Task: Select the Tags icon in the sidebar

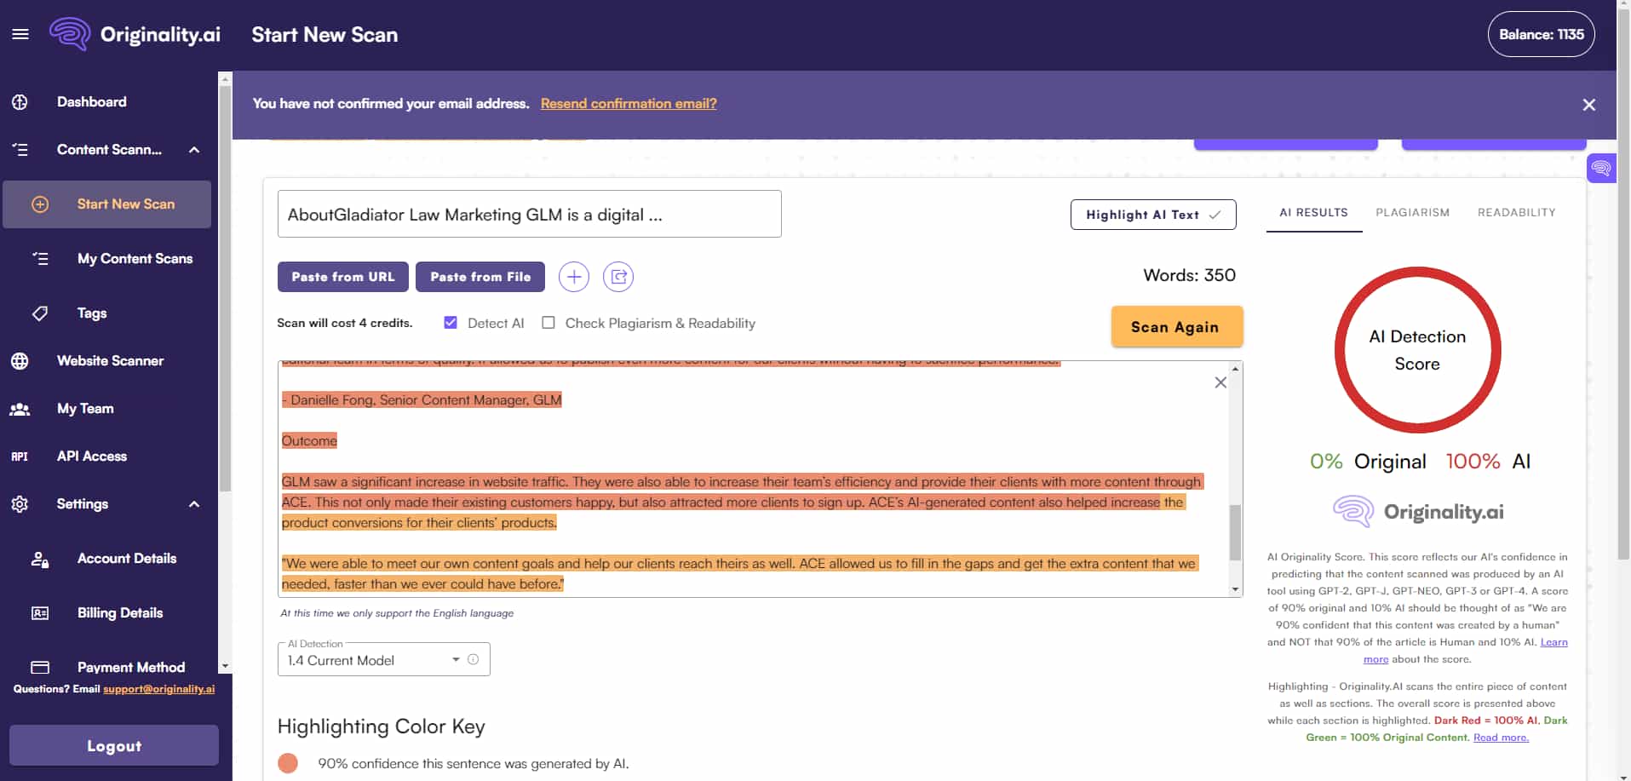Action: tap(40, 313)
